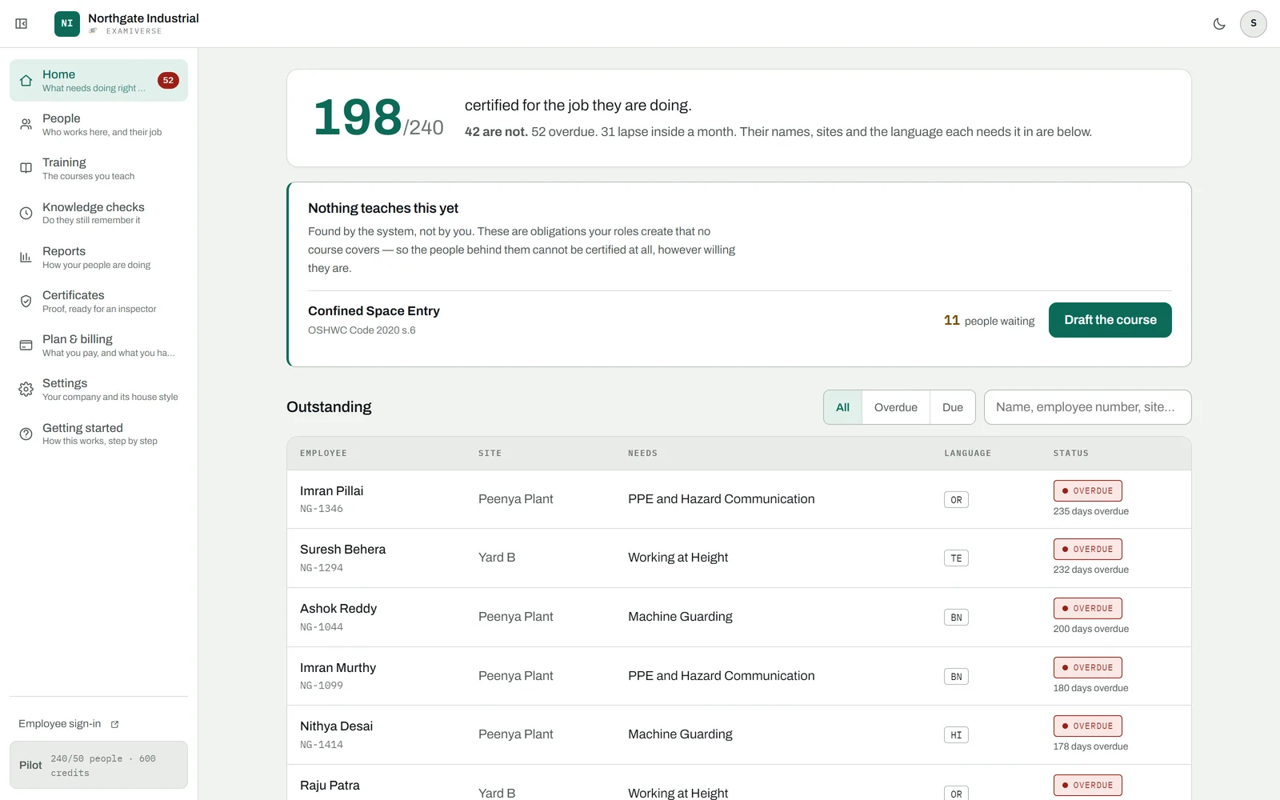Open the Reports menu item

coord(98,258)
